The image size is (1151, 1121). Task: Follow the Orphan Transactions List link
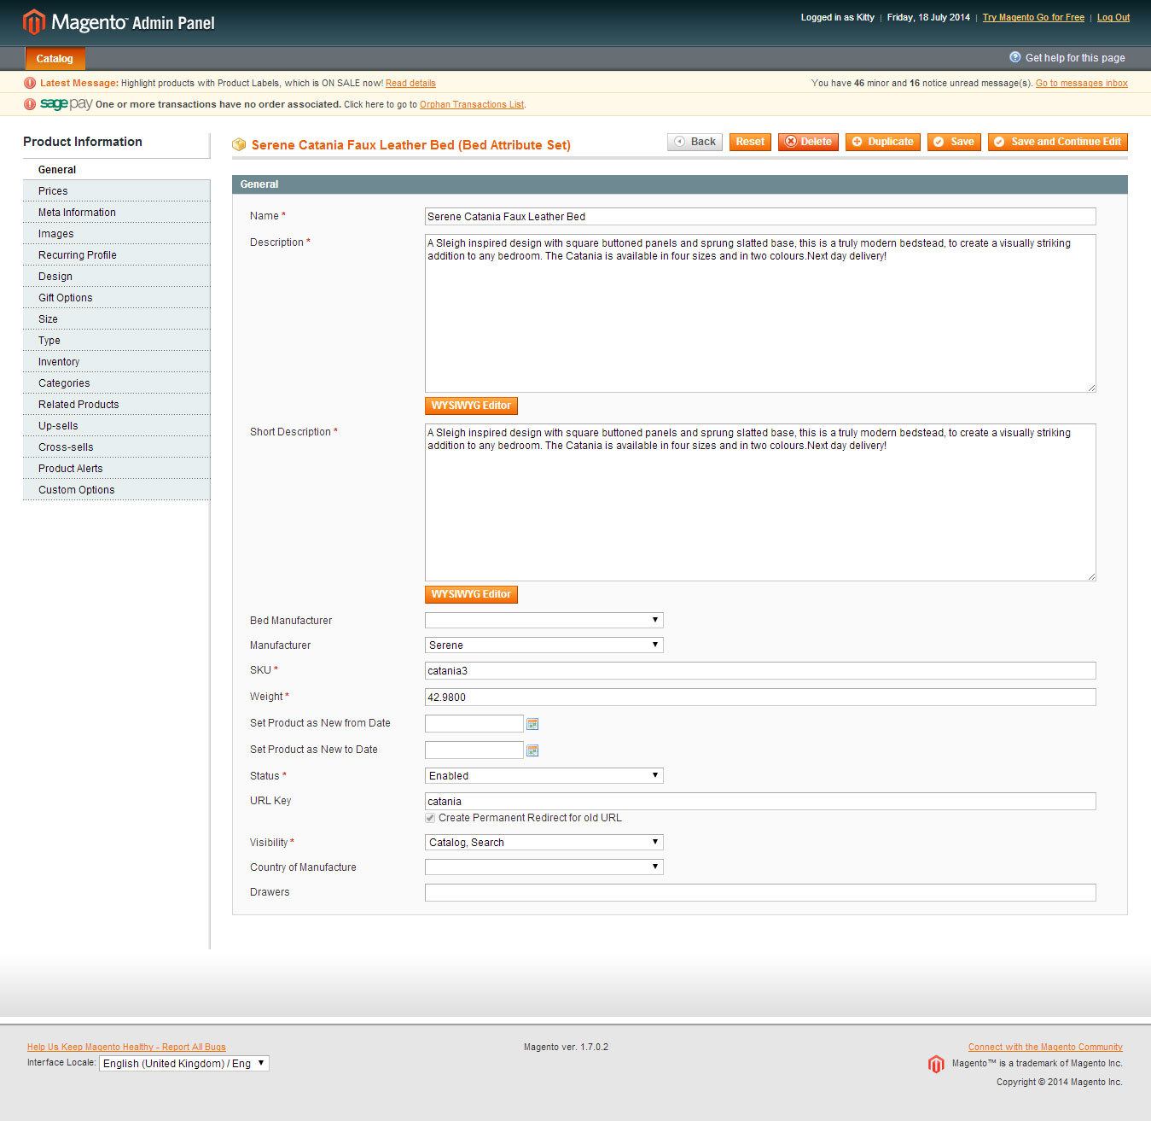point(472,105)
